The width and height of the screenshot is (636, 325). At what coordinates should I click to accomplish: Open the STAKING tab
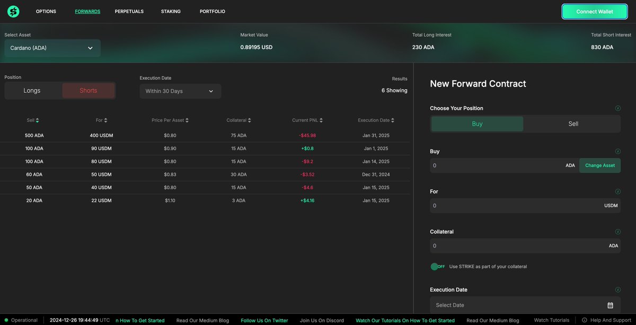171,11
